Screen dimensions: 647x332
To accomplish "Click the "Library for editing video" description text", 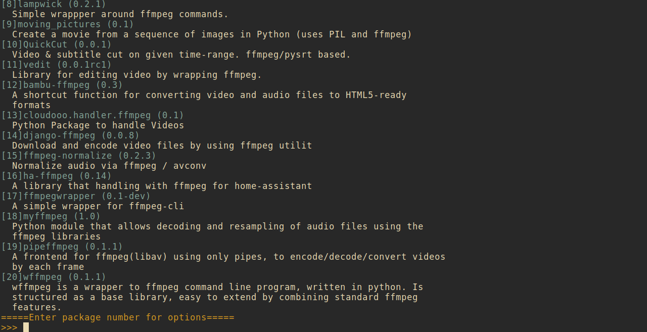I will tap(137, 75).
